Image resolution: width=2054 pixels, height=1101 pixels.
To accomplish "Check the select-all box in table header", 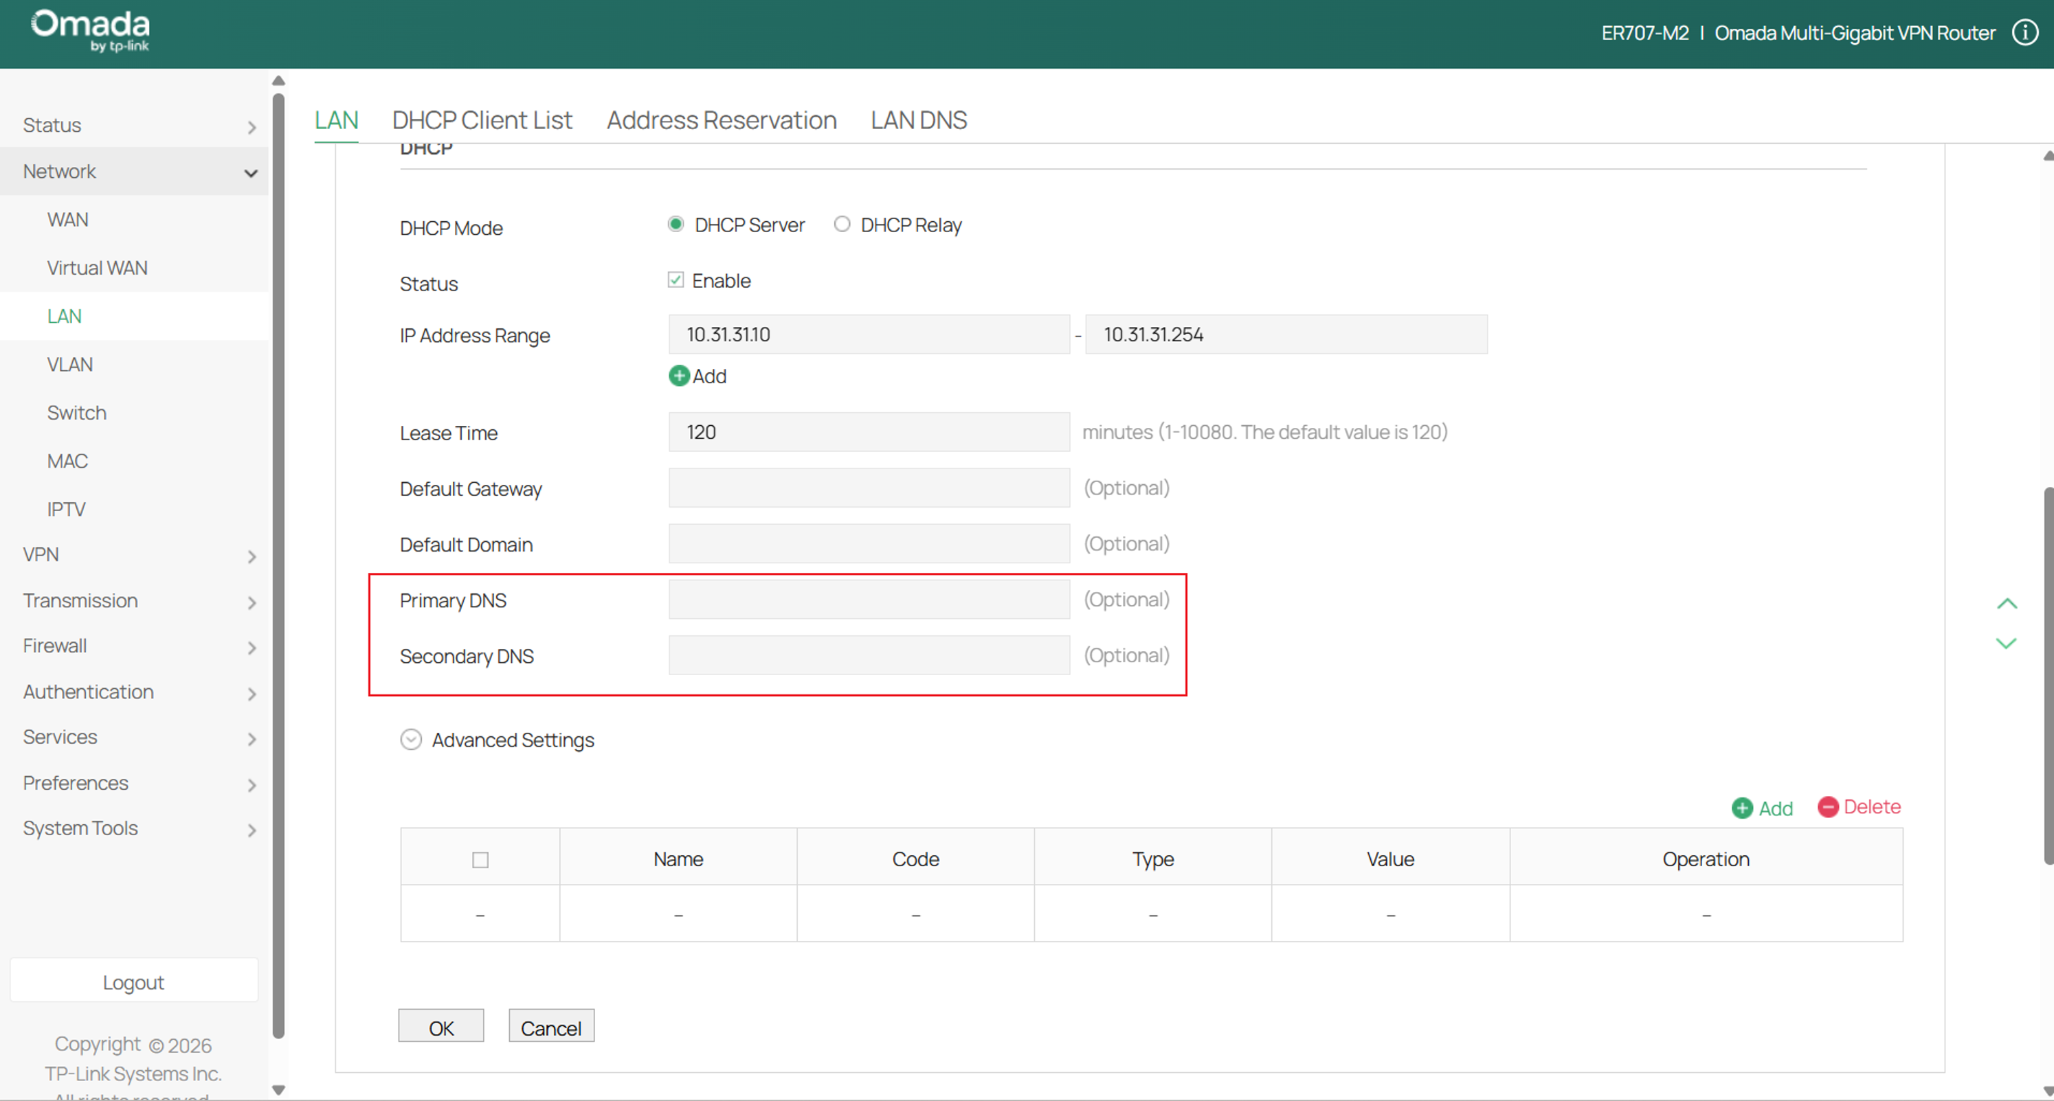I will click(480, 860).
